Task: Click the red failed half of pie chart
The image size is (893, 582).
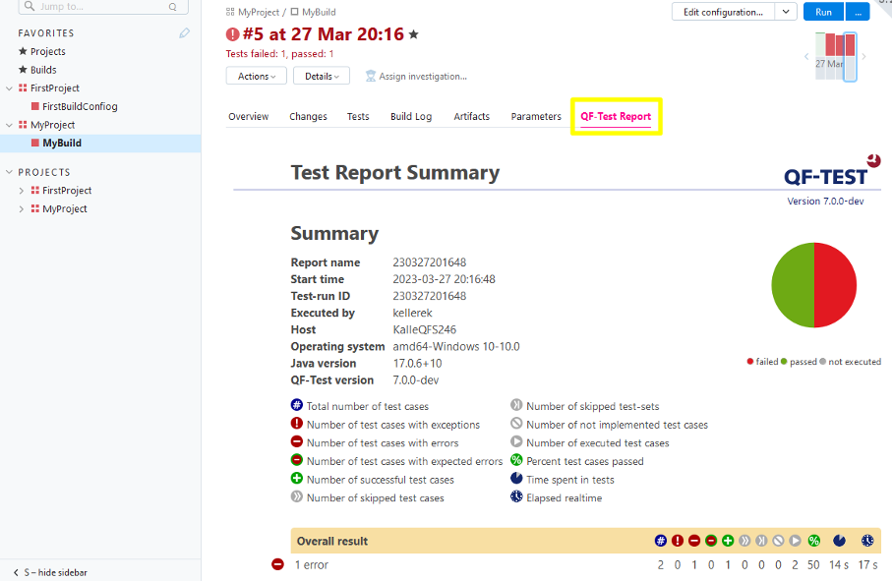Action: click(x=836, y=286)
